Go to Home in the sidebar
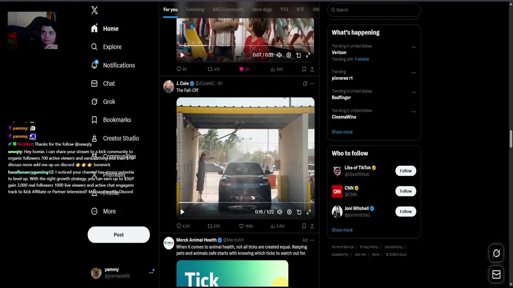 [x=105, y=29]
